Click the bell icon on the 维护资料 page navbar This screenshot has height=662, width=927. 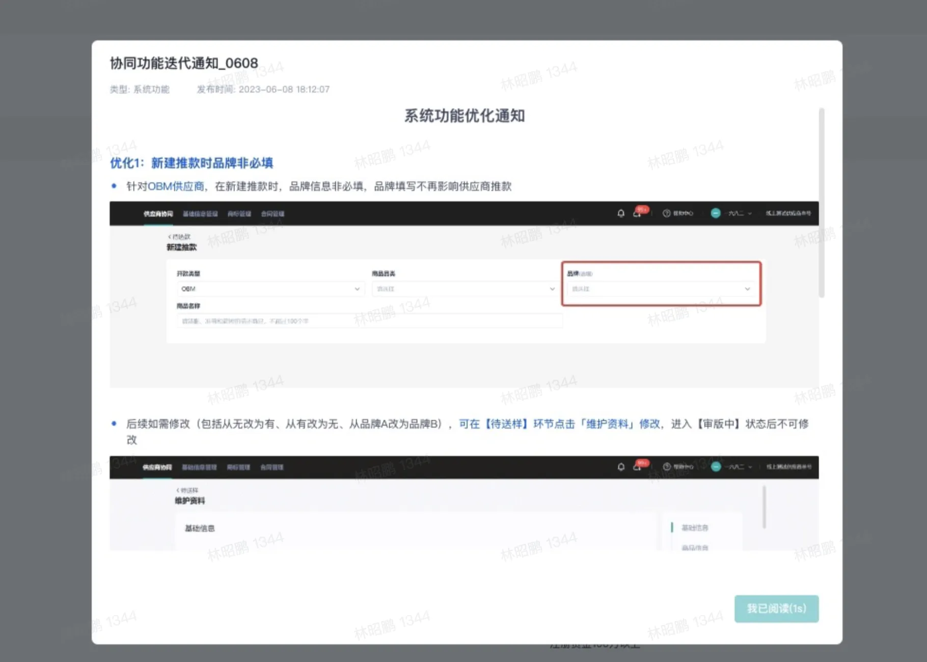(x=620, y=467)
